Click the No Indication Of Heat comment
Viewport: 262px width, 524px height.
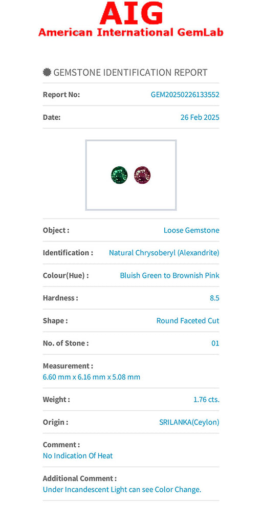pos(78,456)
